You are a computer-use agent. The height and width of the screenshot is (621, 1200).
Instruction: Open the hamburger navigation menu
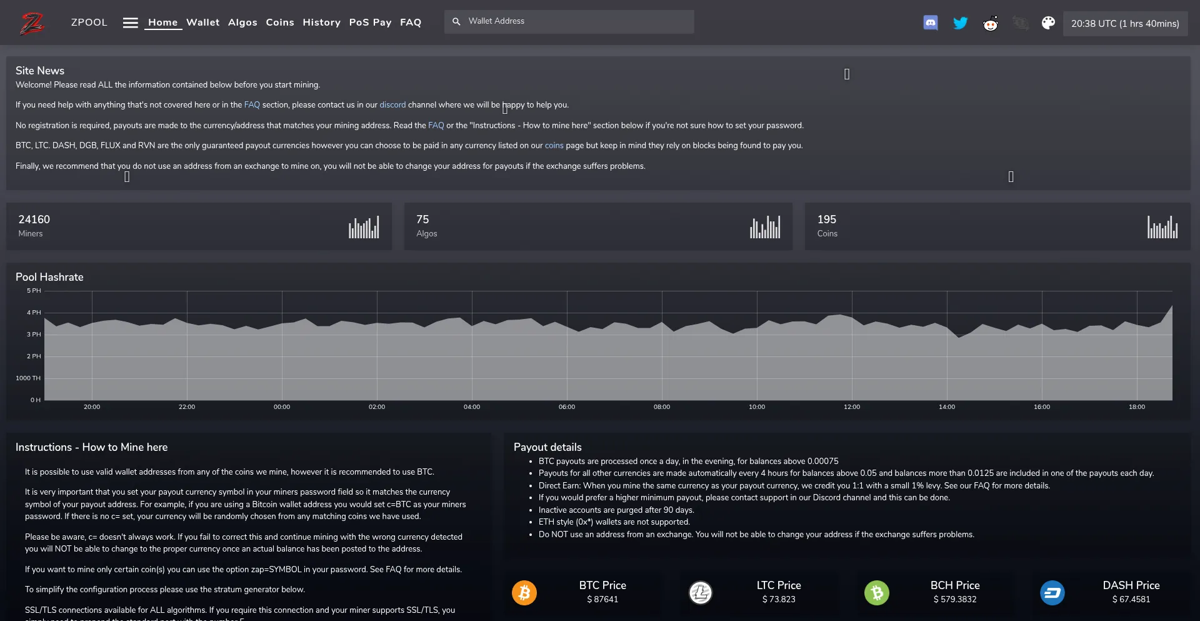[130, 23]
